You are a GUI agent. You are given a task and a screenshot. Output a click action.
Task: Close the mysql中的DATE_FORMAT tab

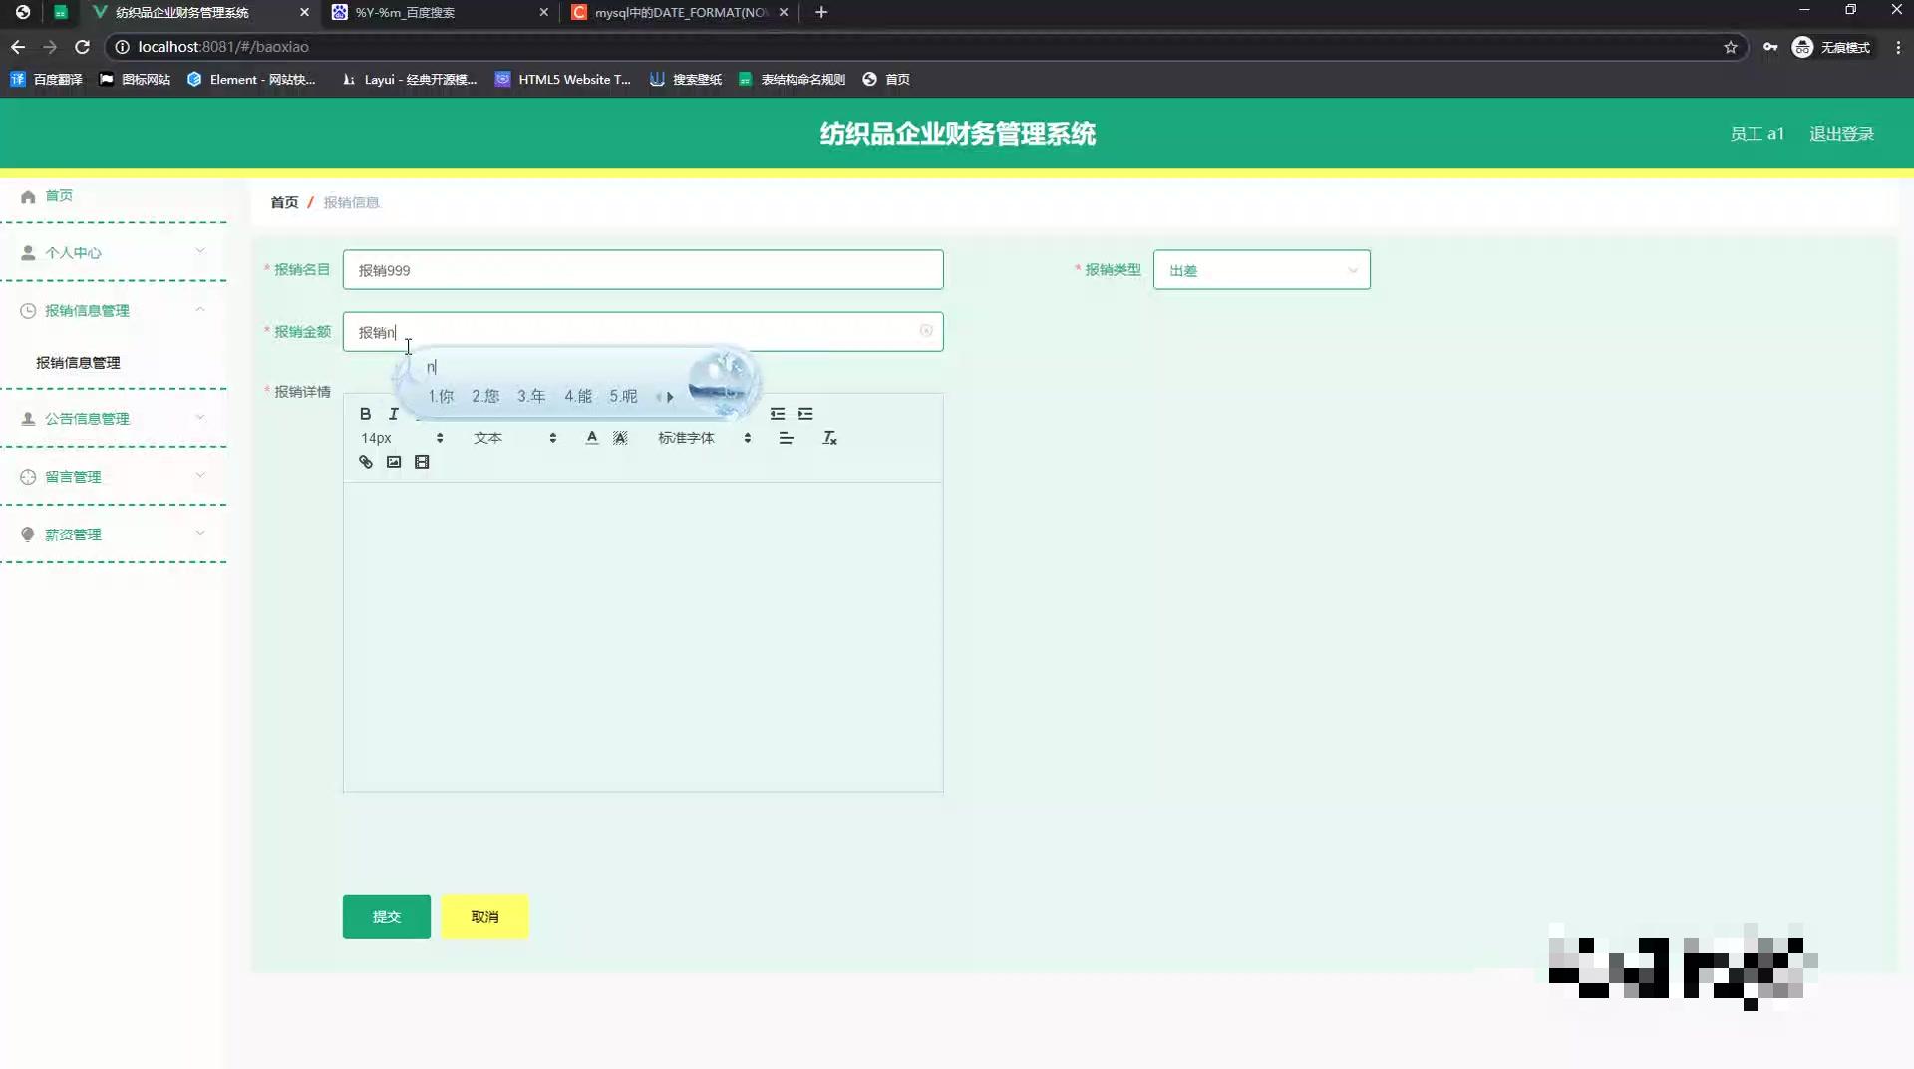click(784, 12)
